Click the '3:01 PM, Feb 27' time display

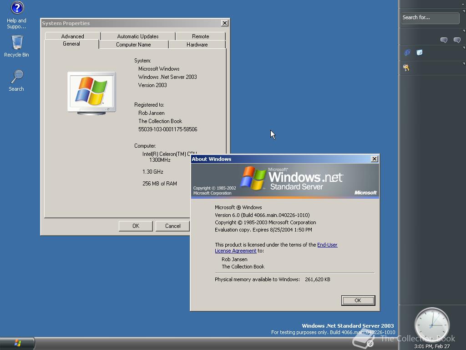(x=432, y=346)
